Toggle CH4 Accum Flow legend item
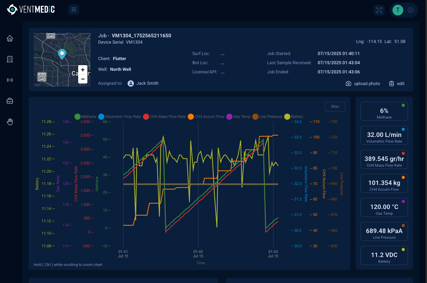 (x=206, y=117)
